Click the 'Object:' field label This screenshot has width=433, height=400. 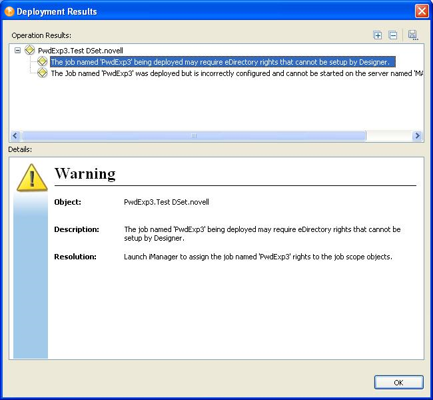click(68, 202)
